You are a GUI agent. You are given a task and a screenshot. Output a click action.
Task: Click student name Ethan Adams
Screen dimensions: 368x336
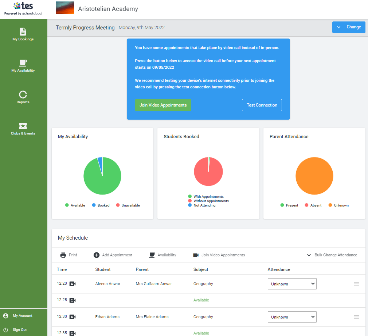[x=107, y=317]
